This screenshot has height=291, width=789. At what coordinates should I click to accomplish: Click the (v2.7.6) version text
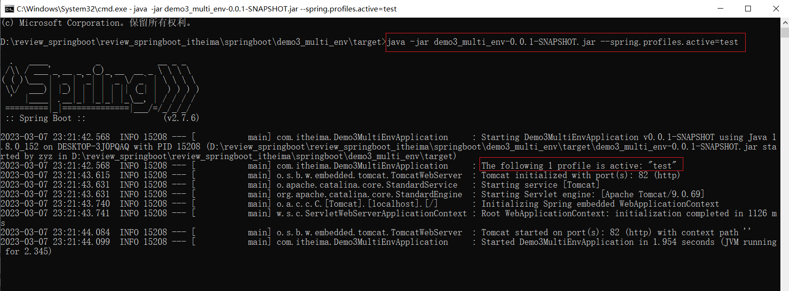click(x=181, y=118)
